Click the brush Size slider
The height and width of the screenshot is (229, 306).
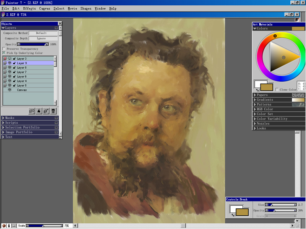coord(281,205)
